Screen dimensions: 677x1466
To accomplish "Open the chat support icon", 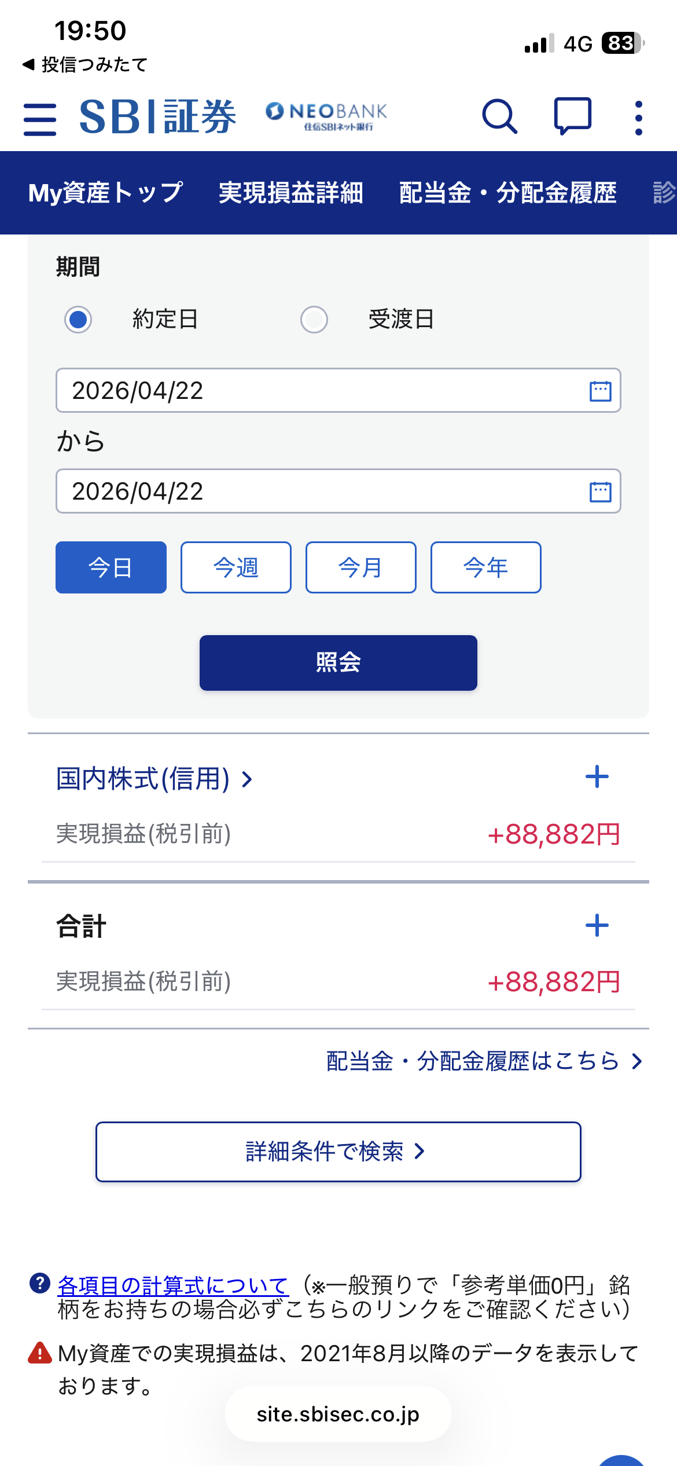I will point(572,116).
